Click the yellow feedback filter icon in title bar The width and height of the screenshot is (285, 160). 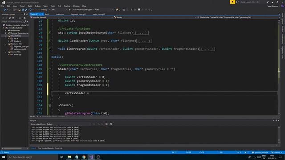coord(232,2)
